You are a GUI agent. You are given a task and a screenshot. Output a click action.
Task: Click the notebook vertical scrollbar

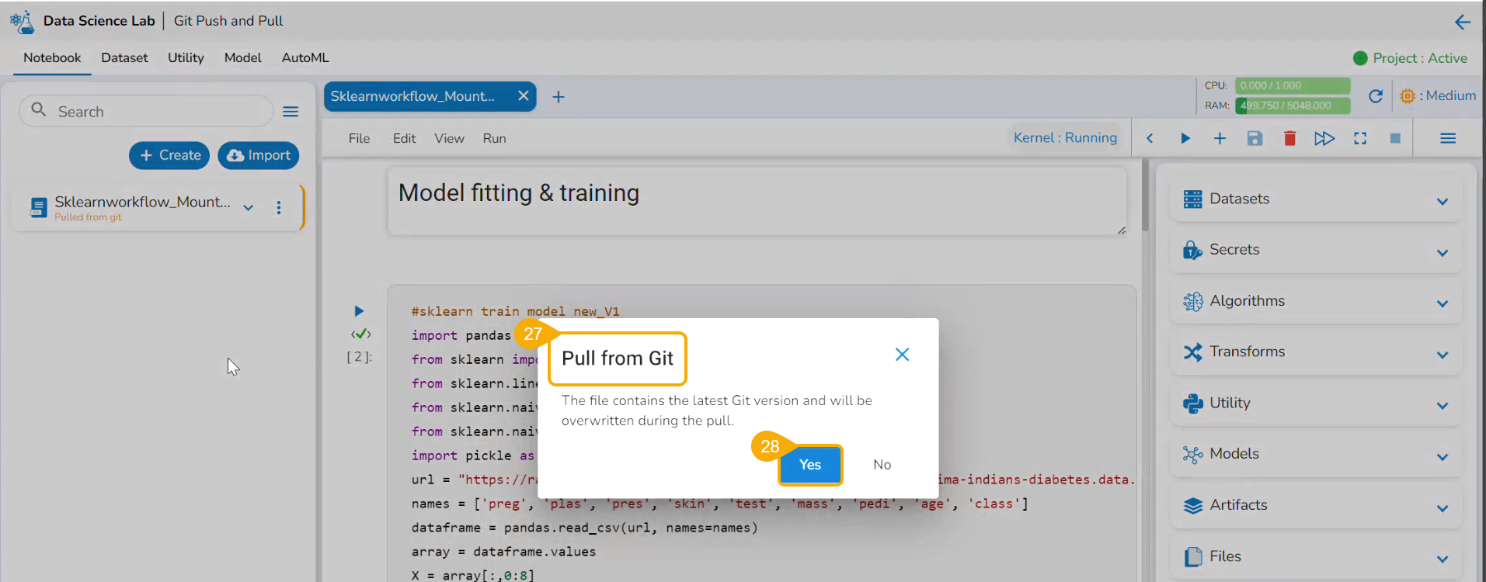click(1144, 195)
